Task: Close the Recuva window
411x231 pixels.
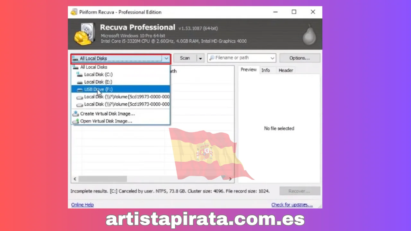Action: 313,12
